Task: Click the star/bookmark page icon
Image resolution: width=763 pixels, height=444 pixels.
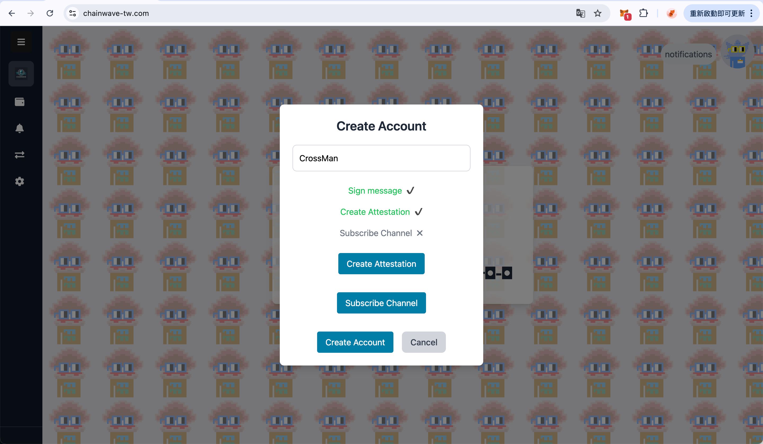Action: click(x=597, y=14)
